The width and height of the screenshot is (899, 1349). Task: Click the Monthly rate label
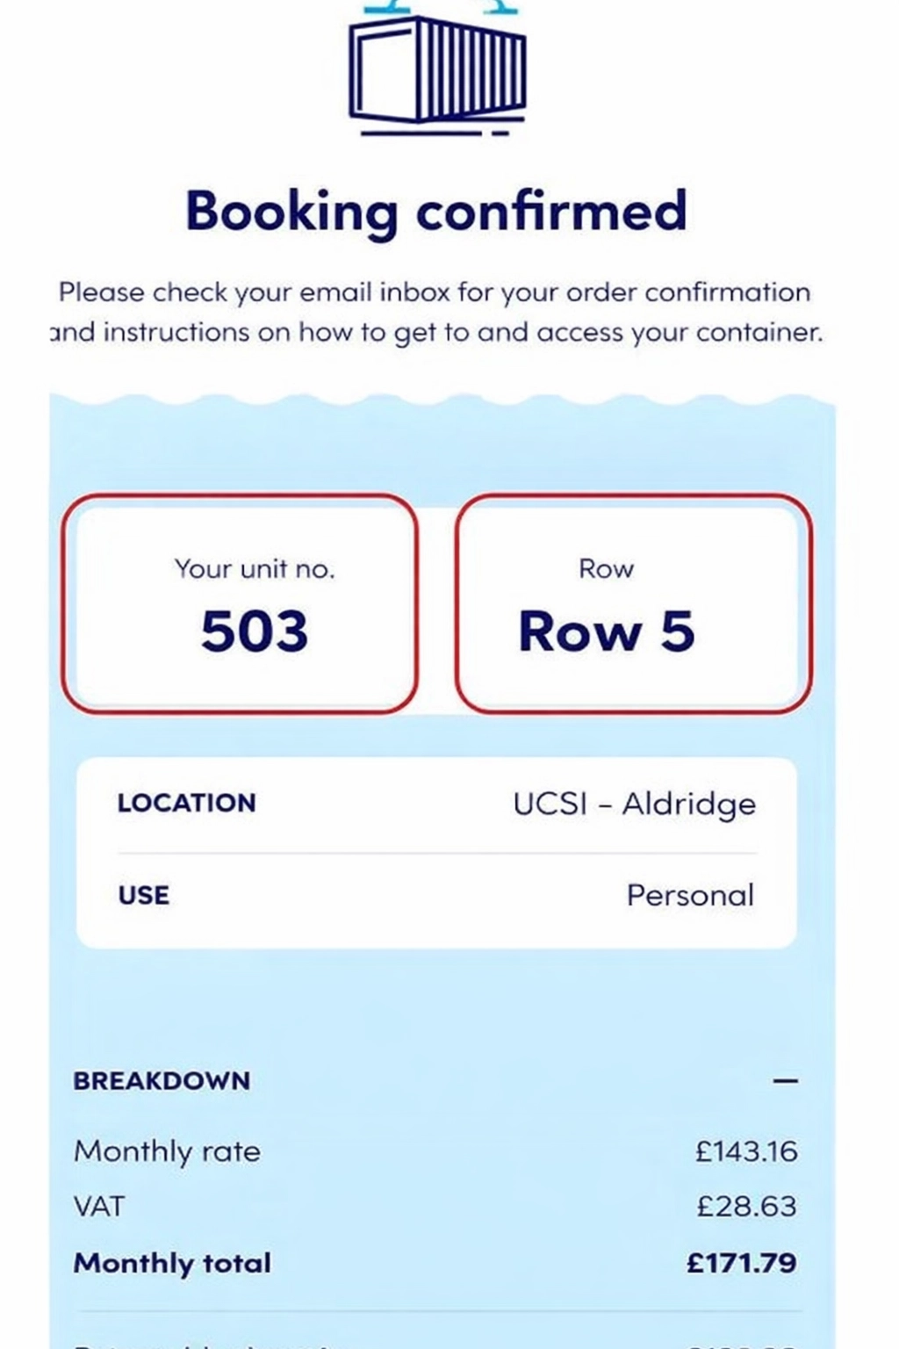click(167, 1151)
